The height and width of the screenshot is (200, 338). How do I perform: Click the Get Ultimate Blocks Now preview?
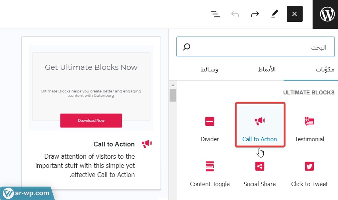tap(91, 67)
